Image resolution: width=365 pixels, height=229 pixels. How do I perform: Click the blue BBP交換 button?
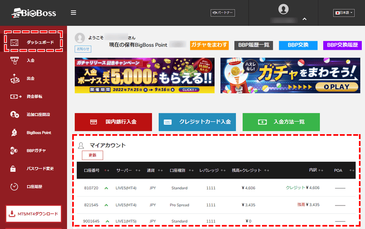point(298,45)
